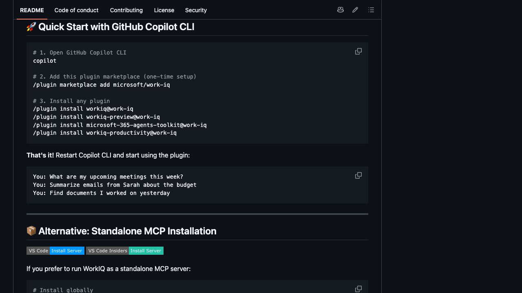
Task: Click '/plugin install workiq@work-iq' line
Action: coord(83,109)
